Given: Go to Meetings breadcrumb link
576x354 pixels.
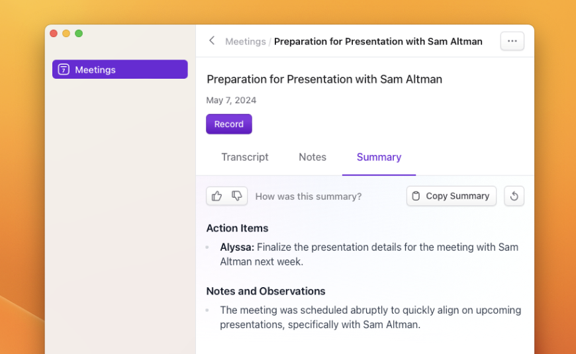Looking at the screenshot, I should pyautogui.click(x=246, y=42).
